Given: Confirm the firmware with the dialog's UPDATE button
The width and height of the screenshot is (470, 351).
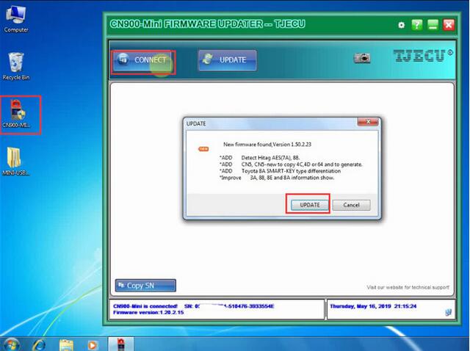Looking at the screenshot, I should coord(310,205).
